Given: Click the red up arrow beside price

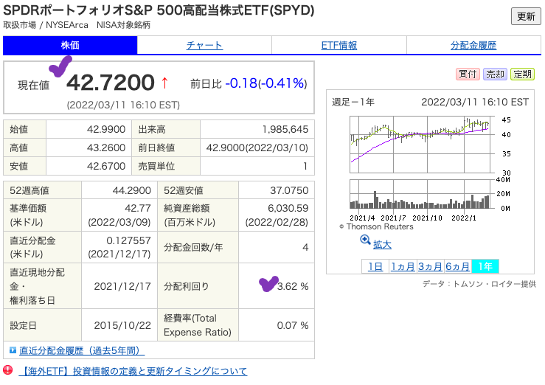Looking at the screenshot, I should click(x=164, y=83).
